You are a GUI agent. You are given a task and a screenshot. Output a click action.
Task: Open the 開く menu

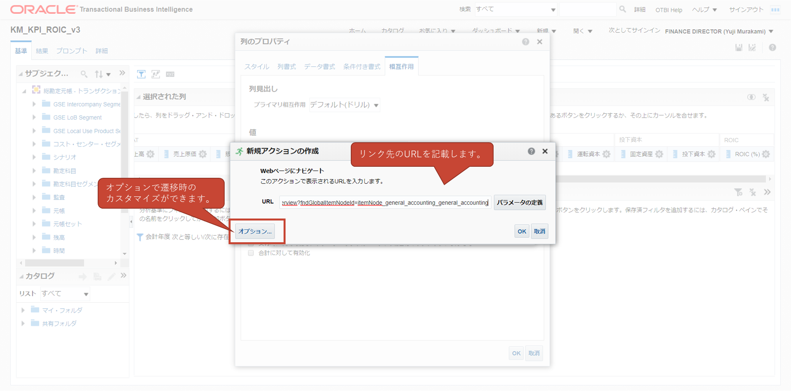point(582,31)
